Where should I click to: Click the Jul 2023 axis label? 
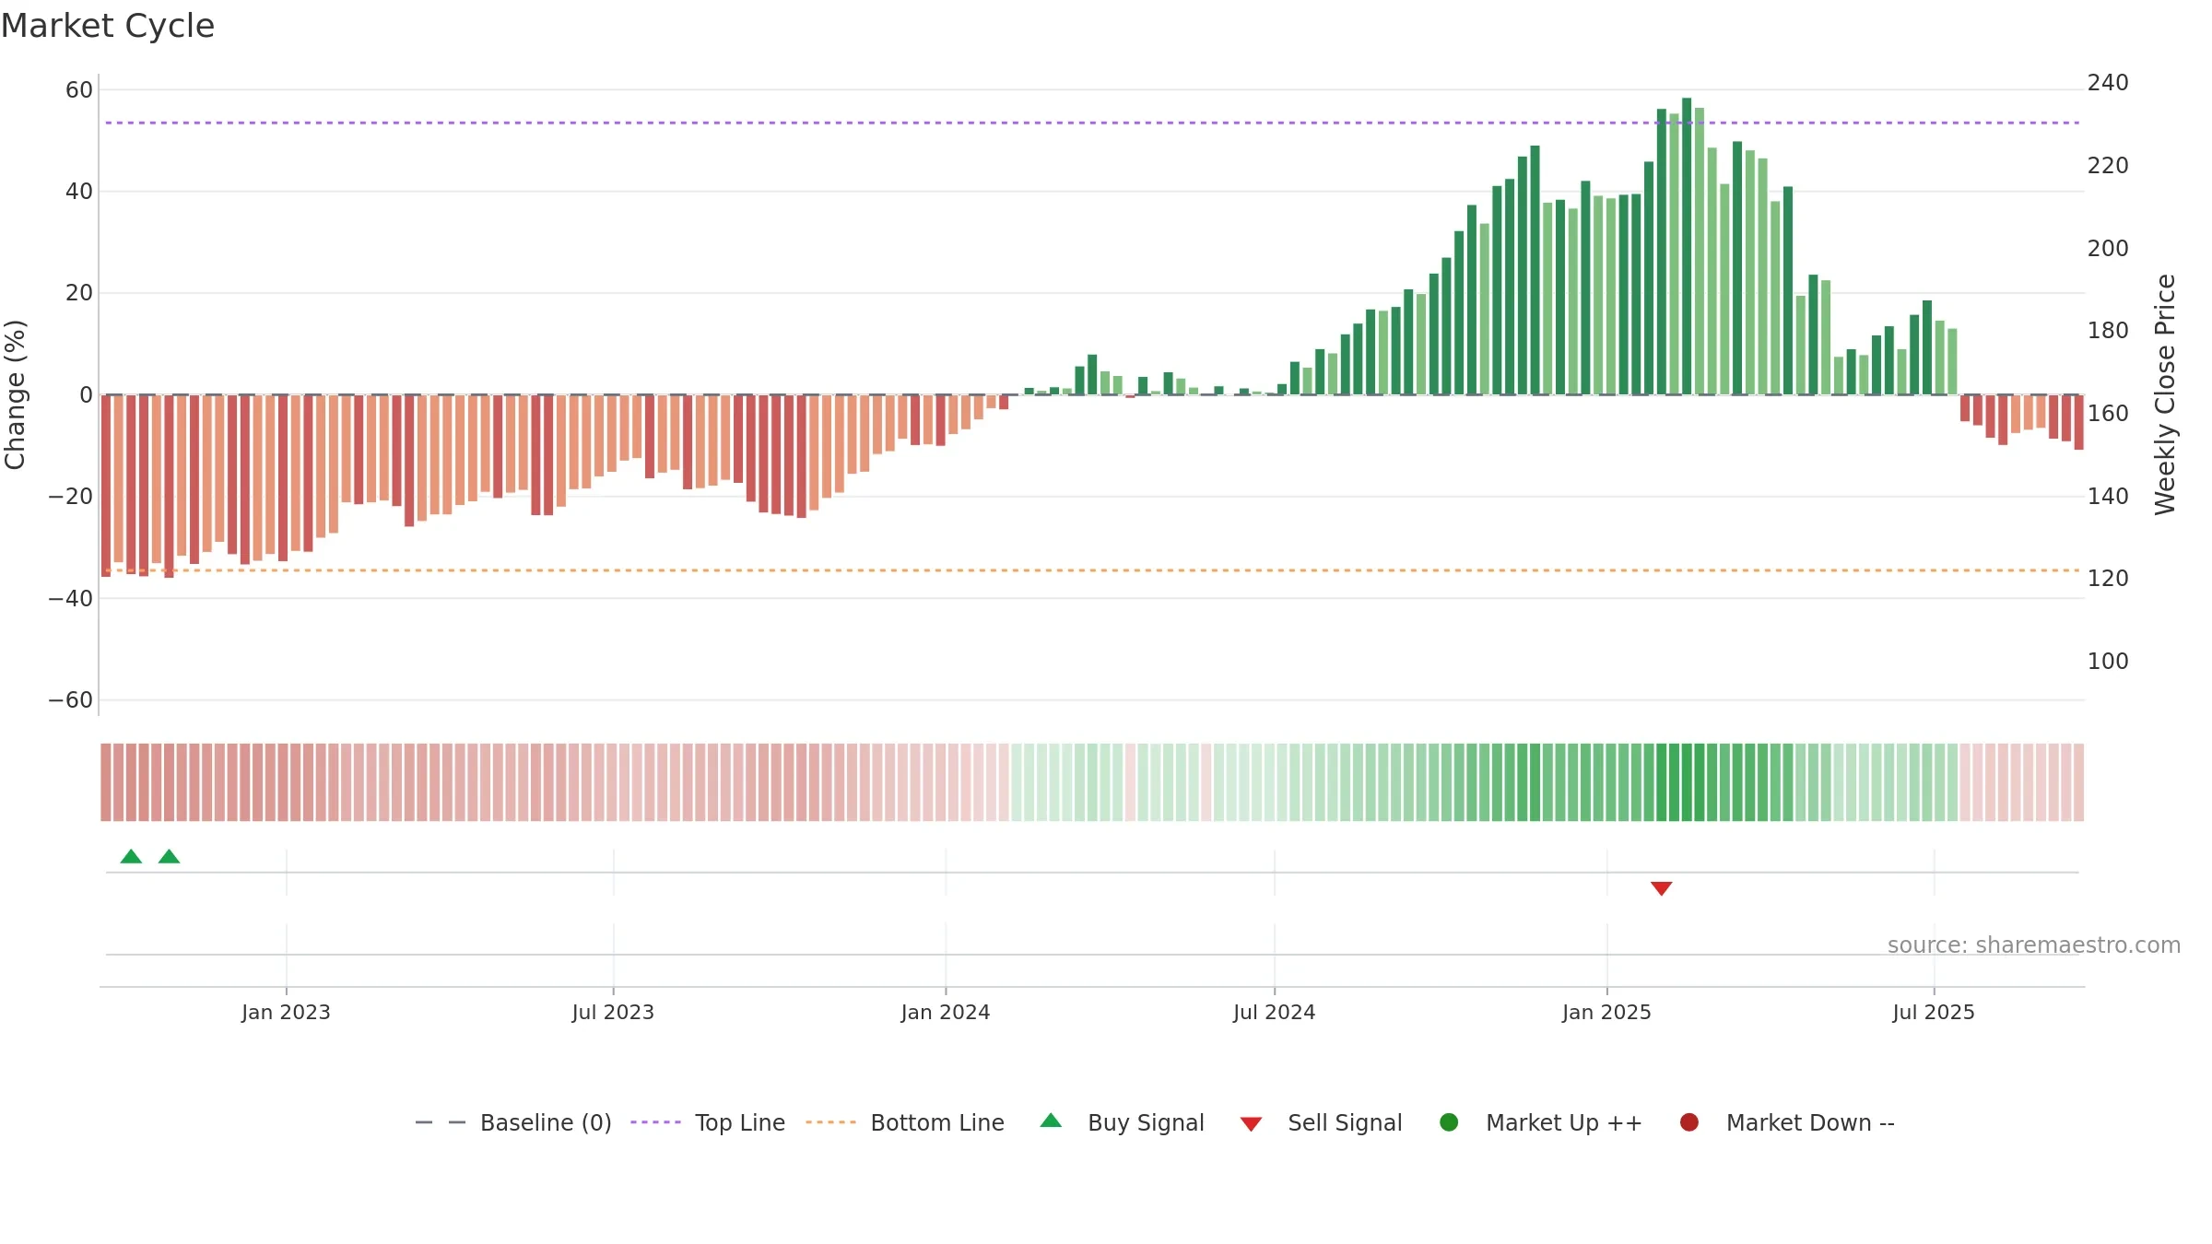[x=613, y=1012]
